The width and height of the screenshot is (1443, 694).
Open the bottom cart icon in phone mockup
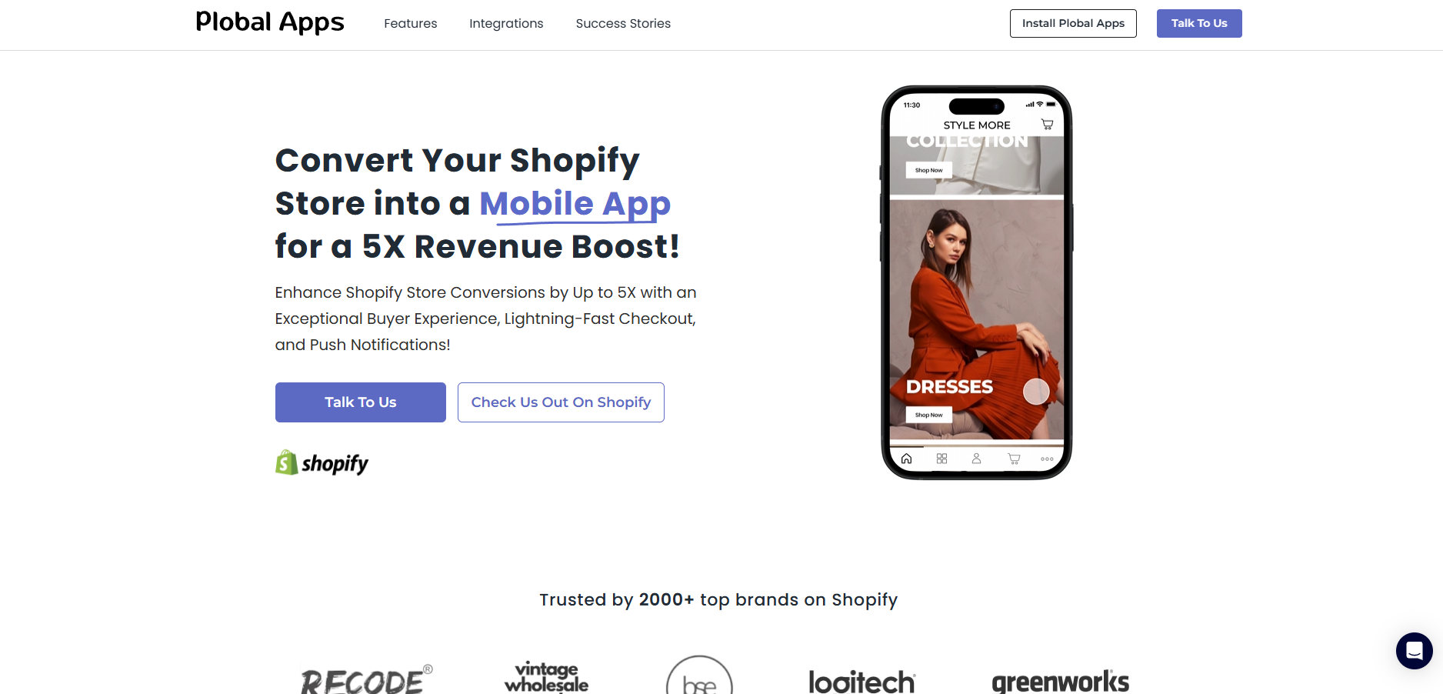[1014, 459]
